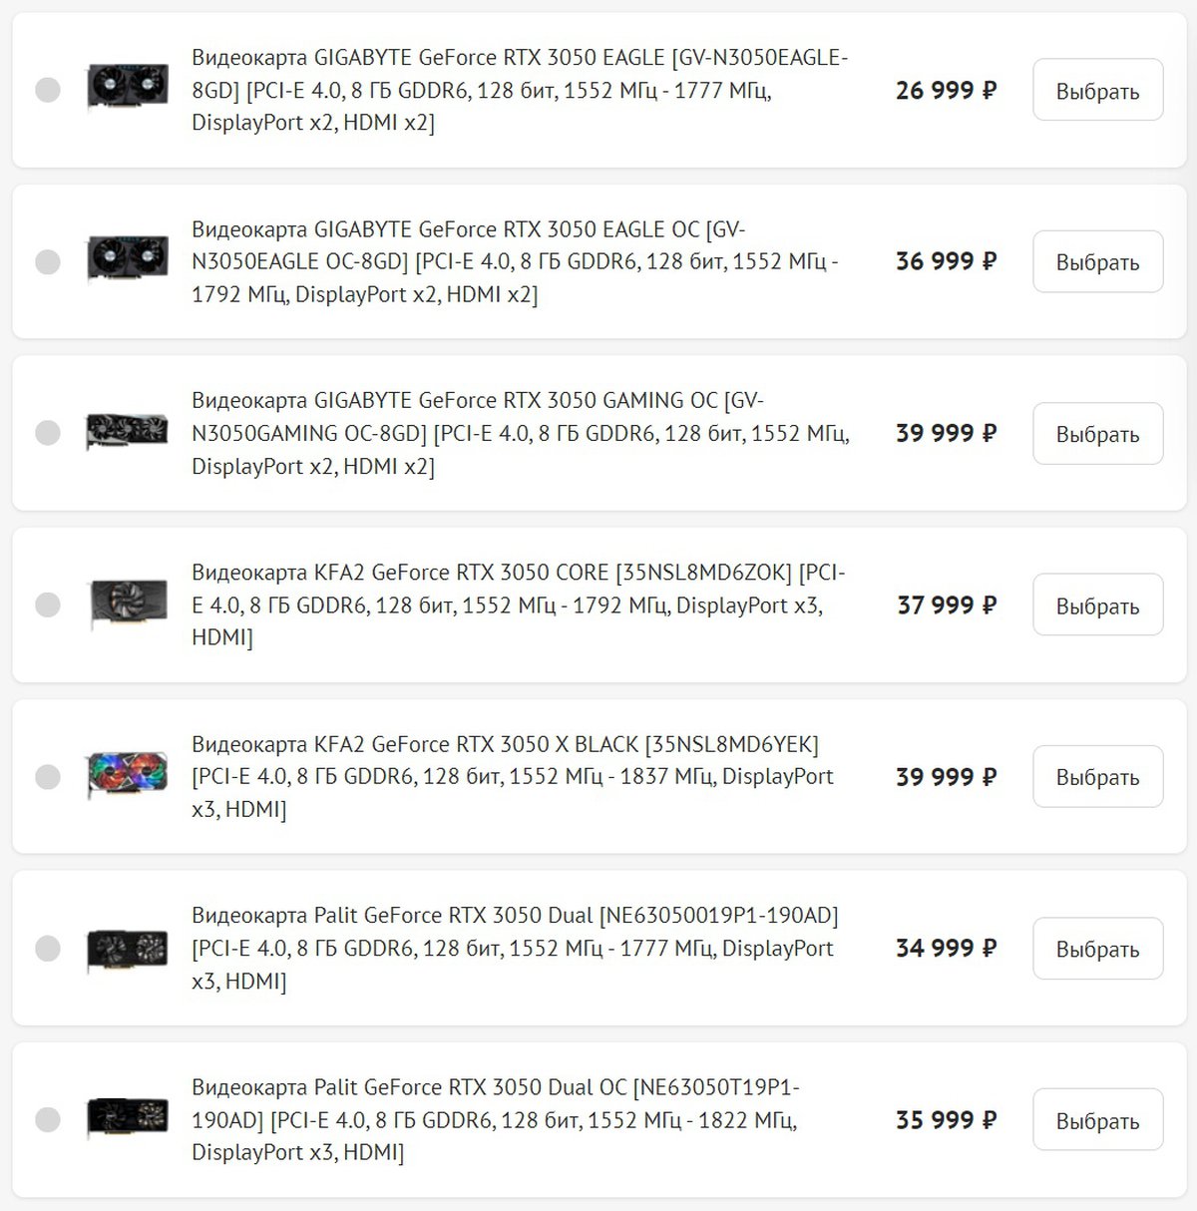Open Palit Dual NE63050019P1-190AD title link
Image resolution: width=1197 pixels, height=1211 pixels.
coord(515,948)
